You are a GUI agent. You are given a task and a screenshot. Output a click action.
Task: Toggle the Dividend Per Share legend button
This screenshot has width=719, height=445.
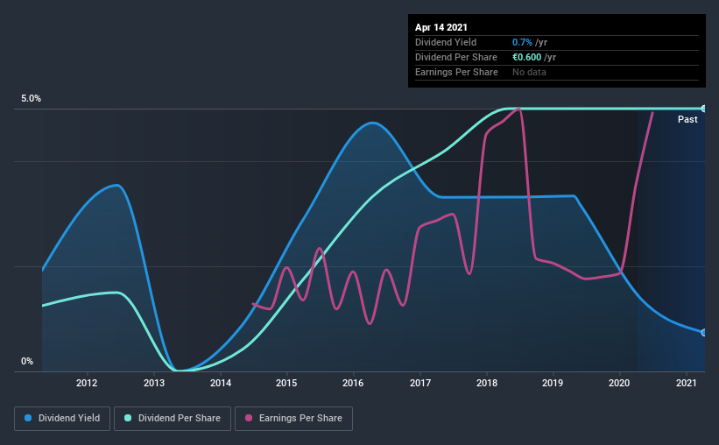tap(173, 419)
